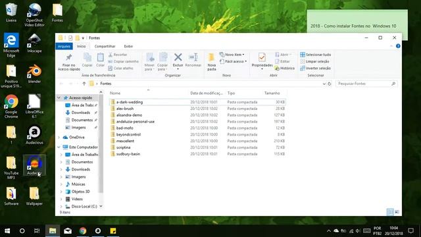The height and width of the screenshot is (237, 421).
Task: Switch to the Compartilhar ribbon tab
Action: [105, 46]
